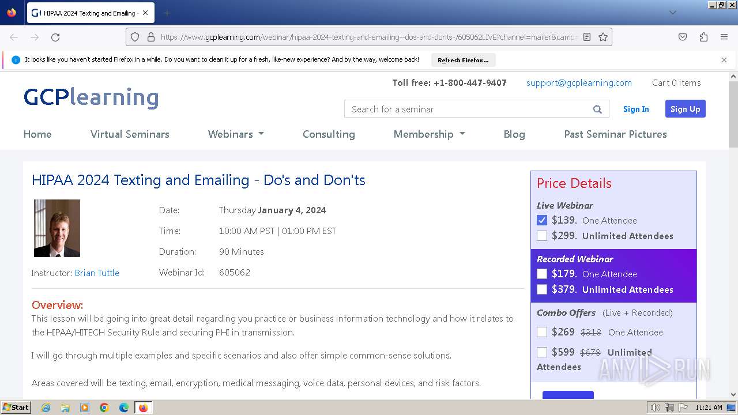Screen dimensions: 738x415
Task: Click the Sign Up button
Action: click(x=685, y=109)
